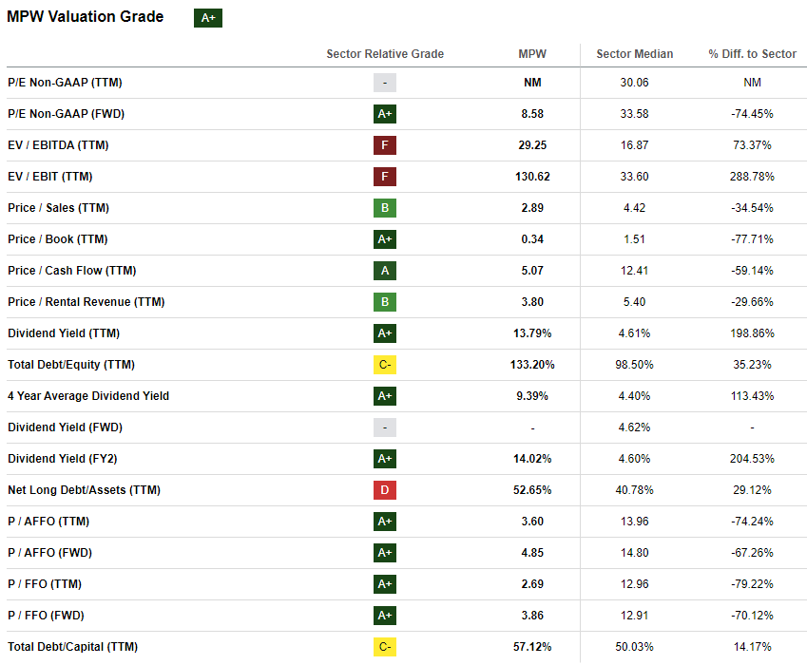
Task: Click the C- grade badge for Total Debt/Equity
Action: (385, 365)
